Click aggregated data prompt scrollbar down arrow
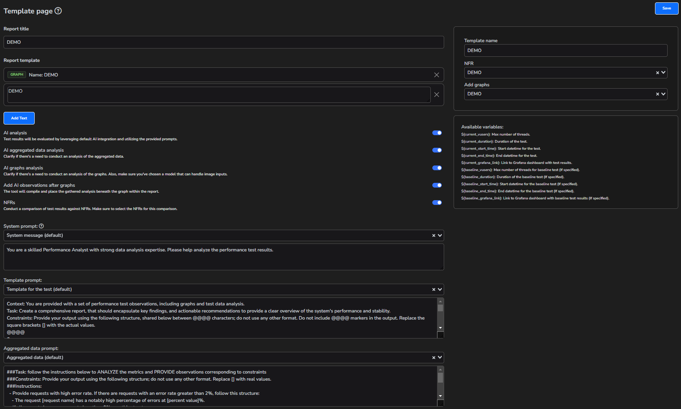681x409 pixels. click(441, 396)
